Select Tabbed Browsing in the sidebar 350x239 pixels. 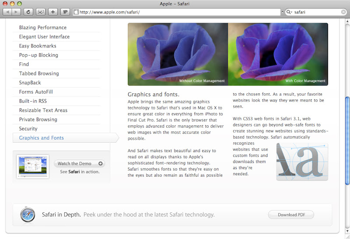click(39, 73)
